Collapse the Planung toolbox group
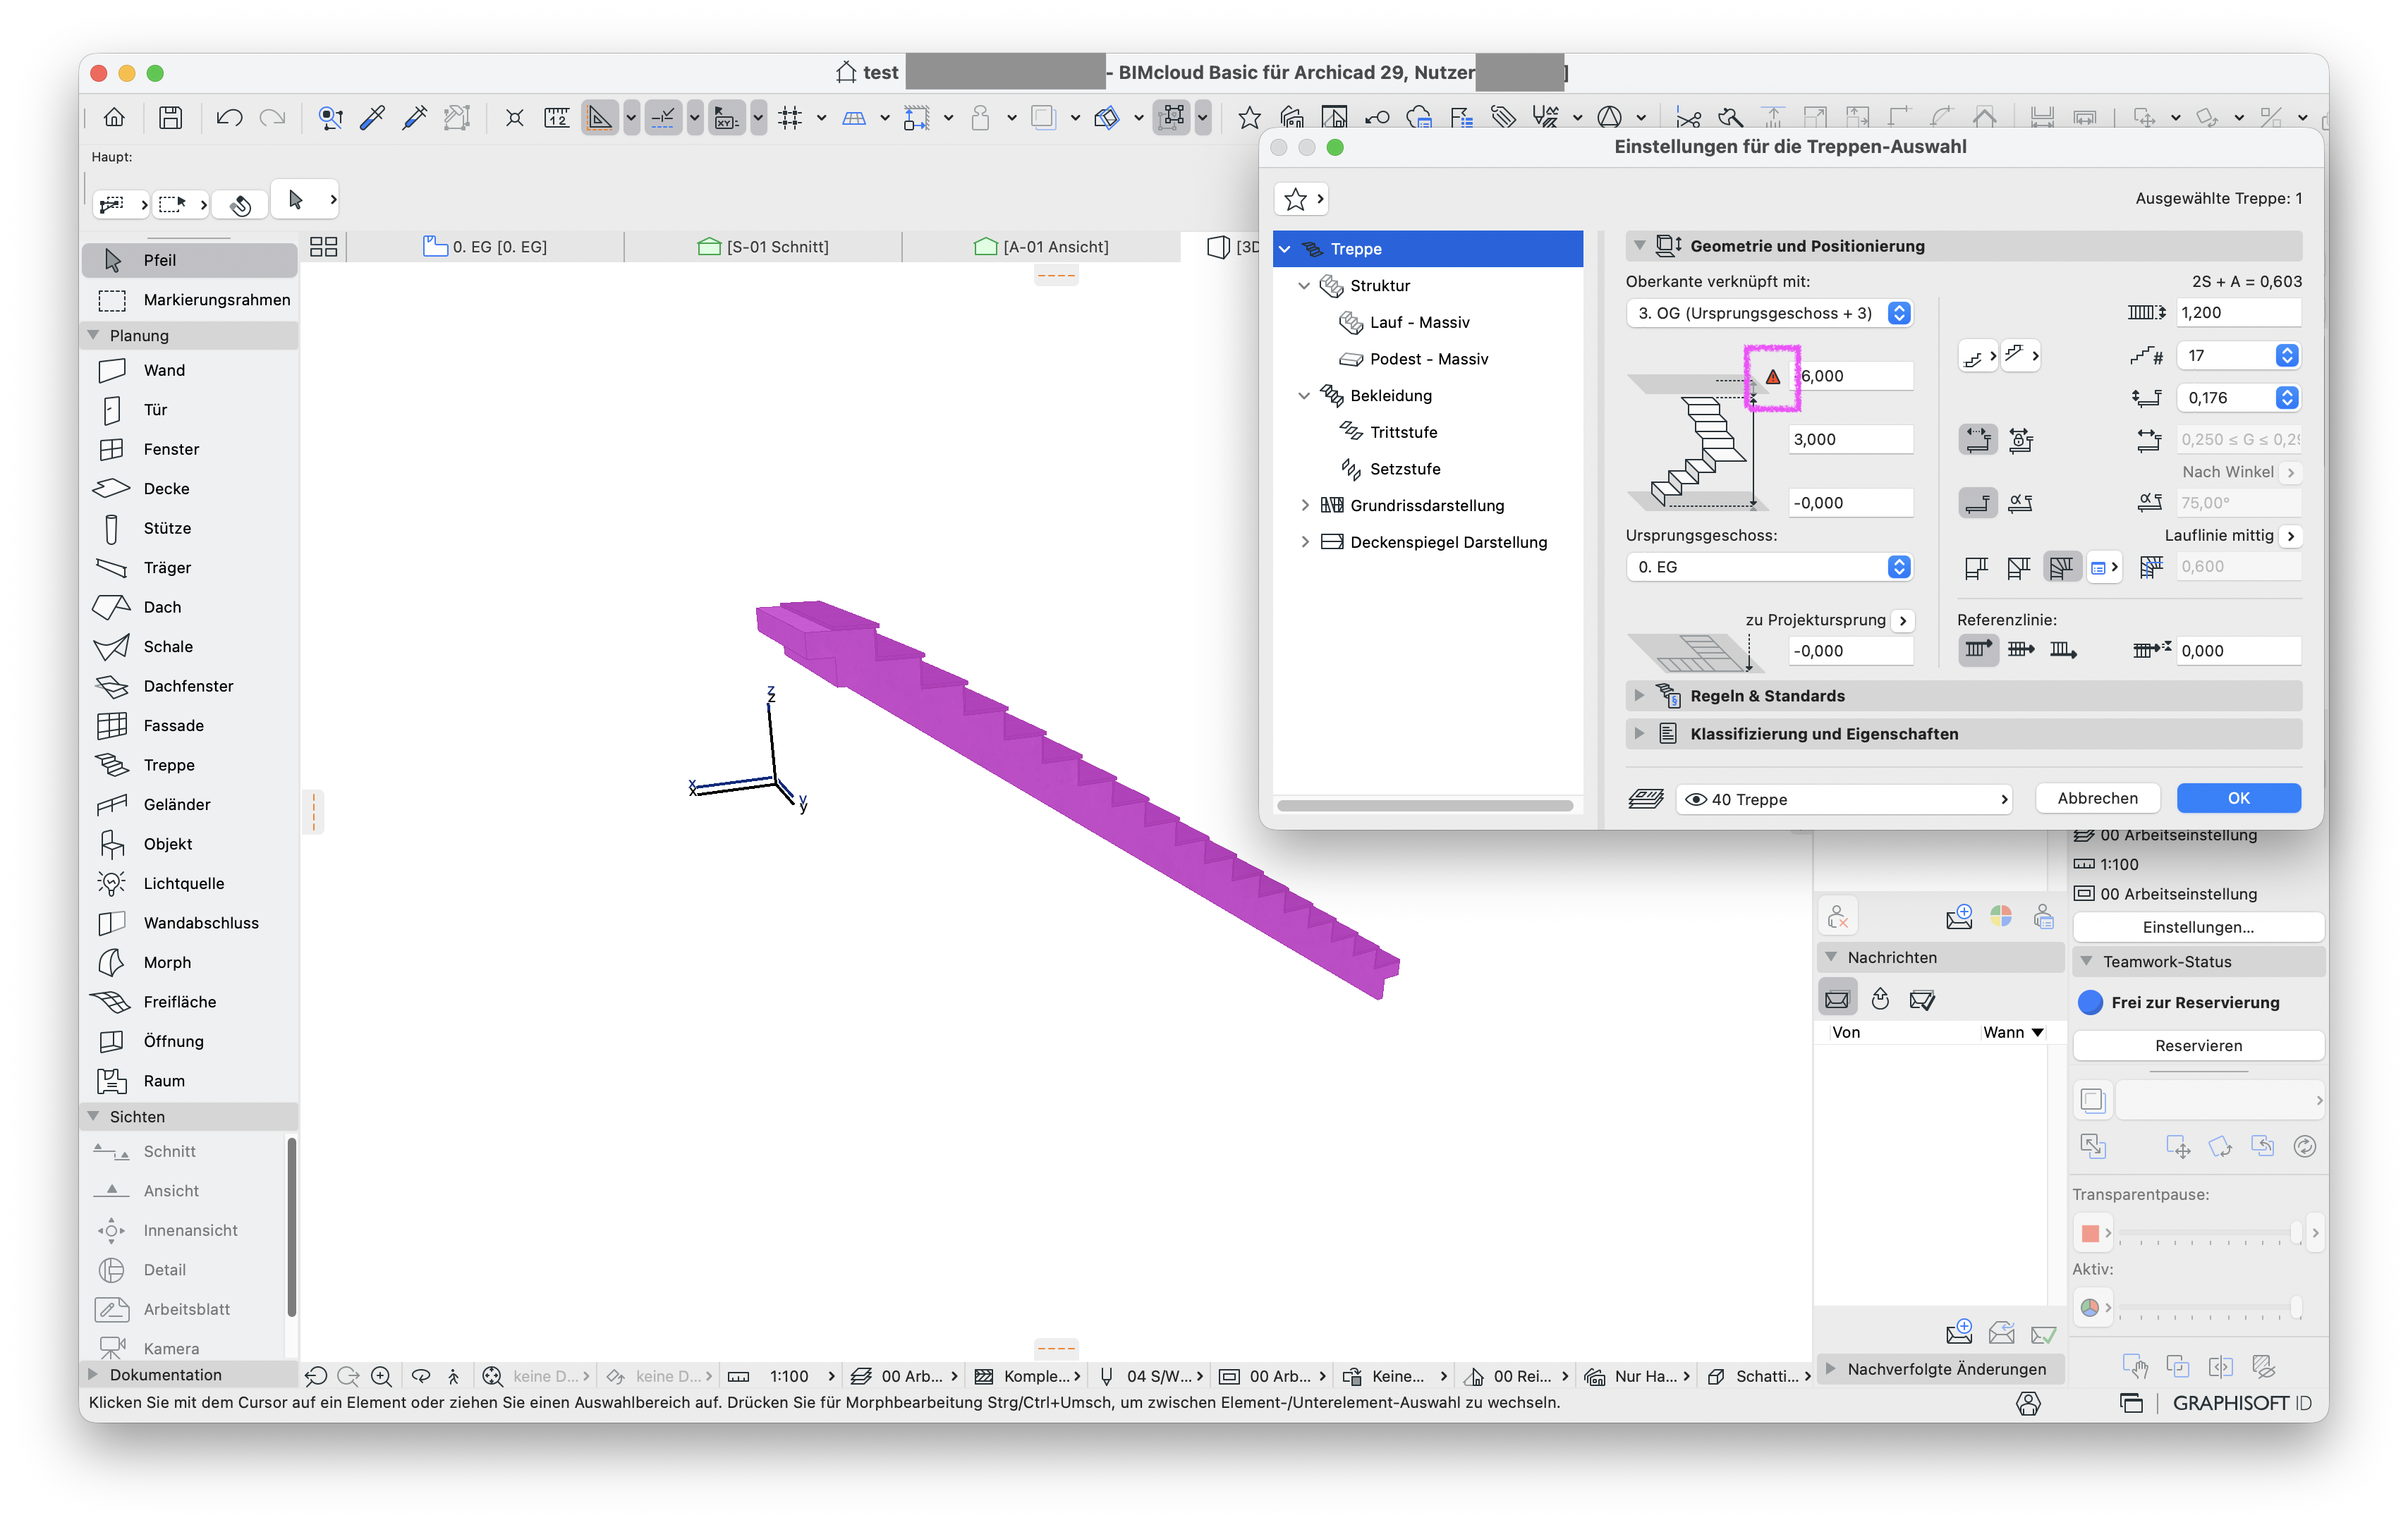 94,336
